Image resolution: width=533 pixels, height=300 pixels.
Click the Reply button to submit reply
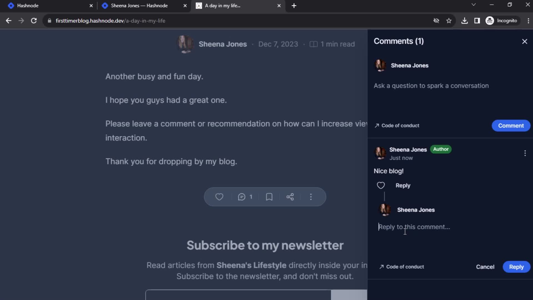[x=517, y=267]
